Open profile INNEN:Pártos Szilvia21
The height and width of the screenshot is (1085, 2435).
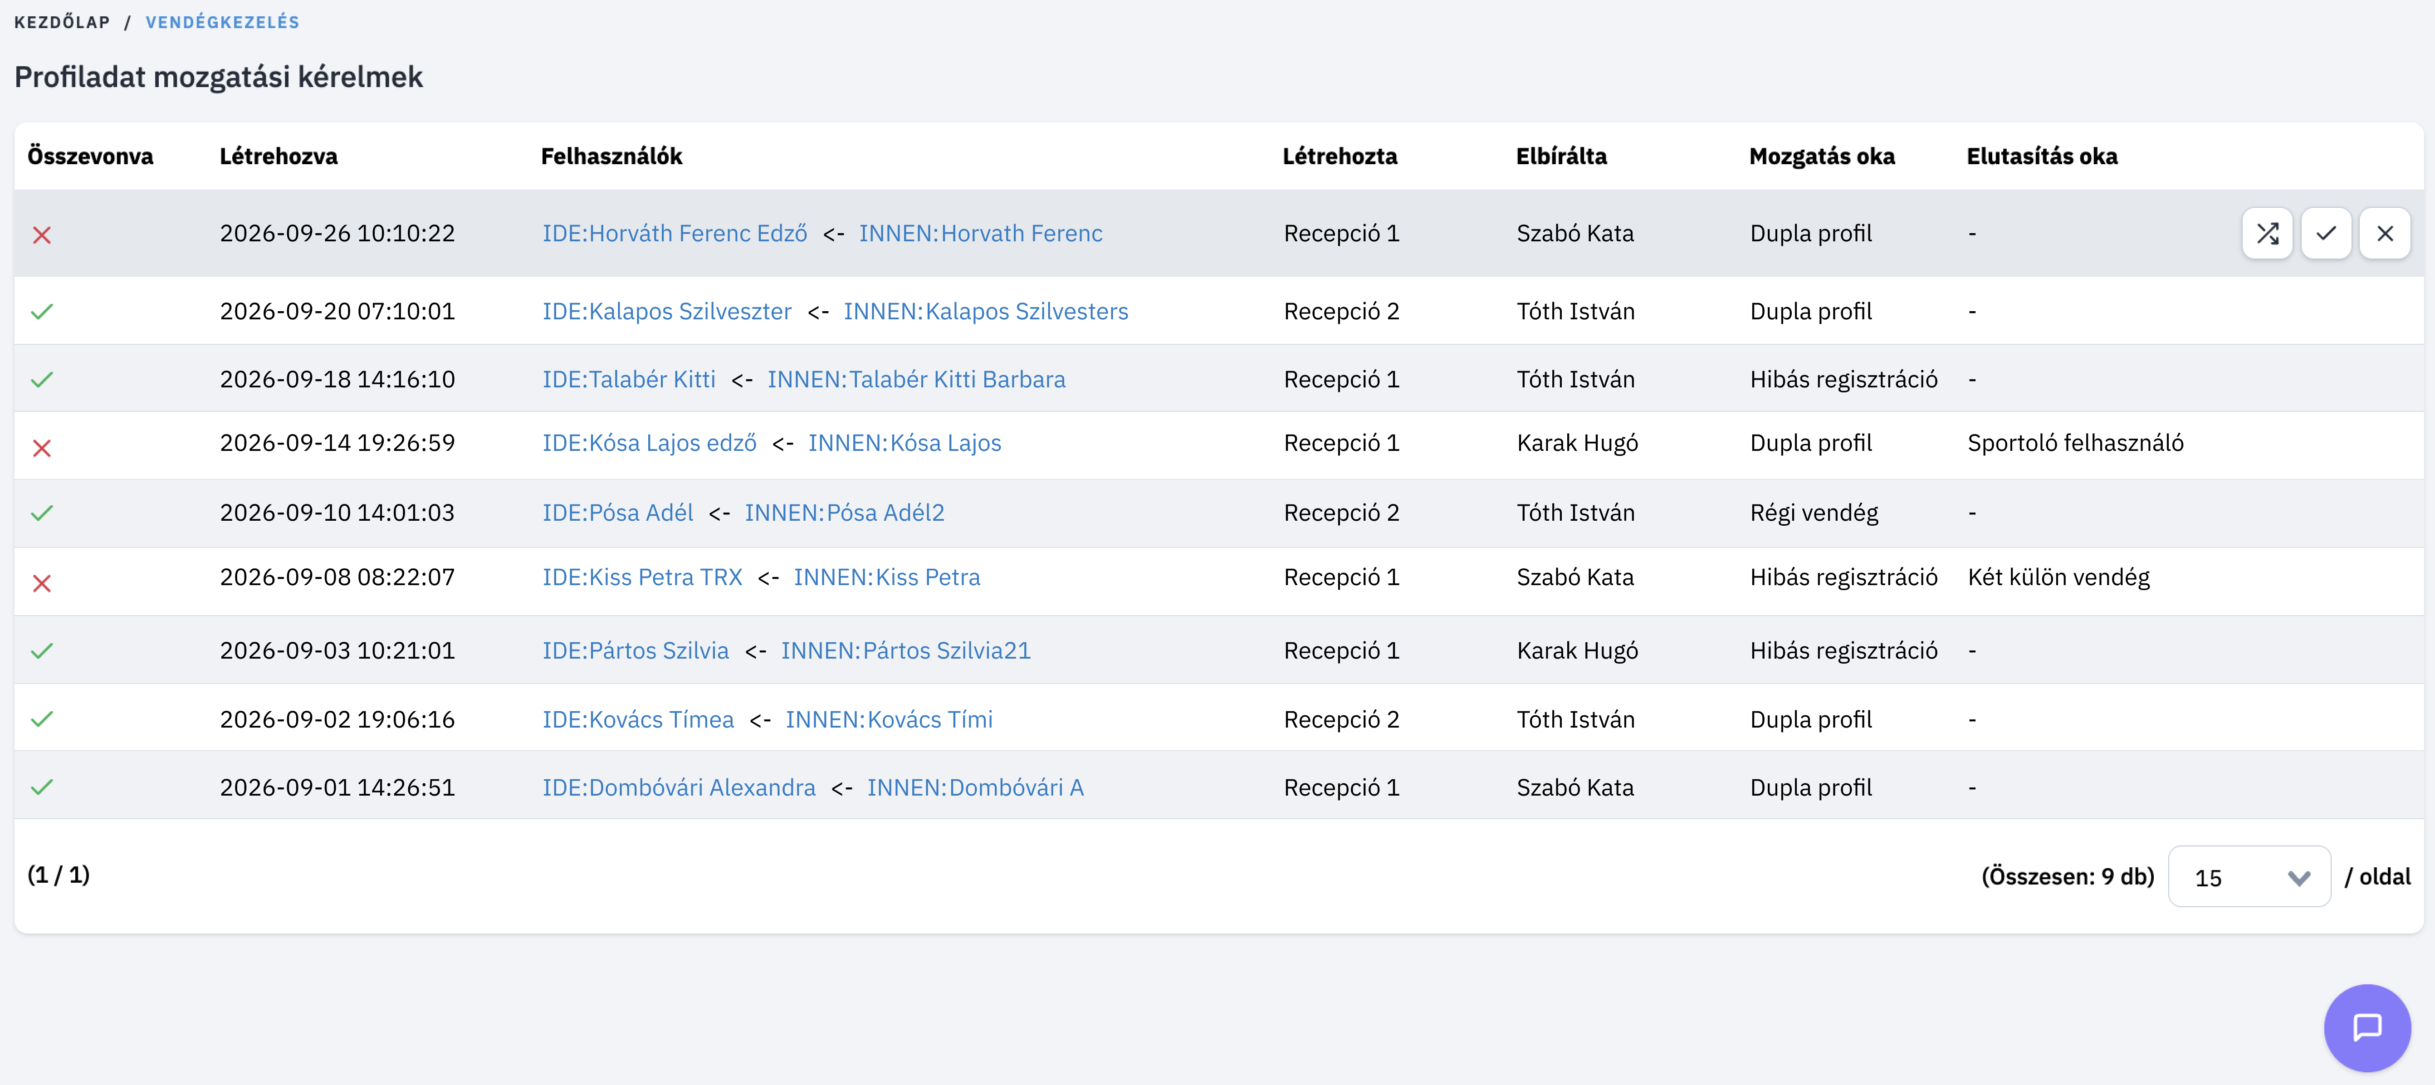(905, 650)
